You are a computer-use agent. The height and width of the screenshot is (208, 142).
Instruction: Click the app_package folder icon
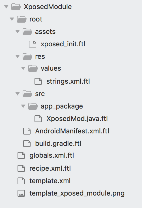(33, 106)
